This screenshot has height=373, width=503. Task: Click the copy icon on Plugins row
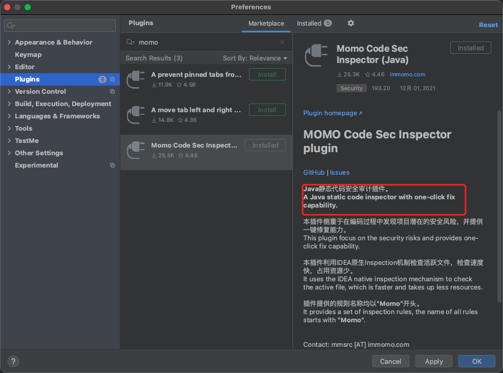click(112, 79)
